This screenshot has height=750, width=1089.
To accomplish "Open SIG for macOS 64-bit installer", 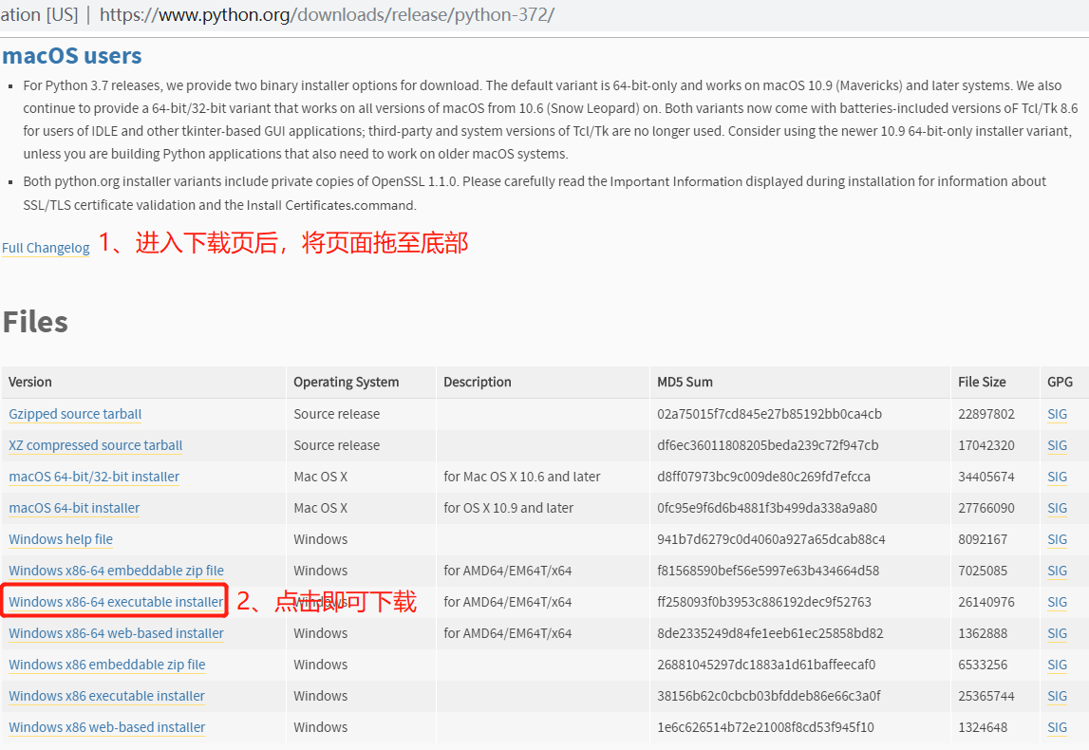I will [1057, 508].
